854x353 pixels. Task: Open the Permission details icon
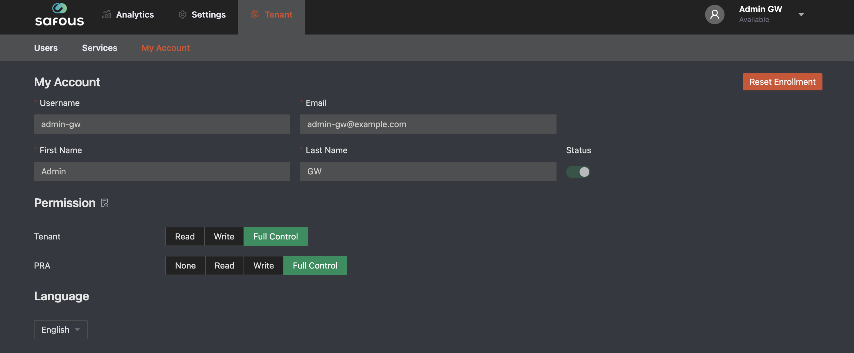(104, 203)
